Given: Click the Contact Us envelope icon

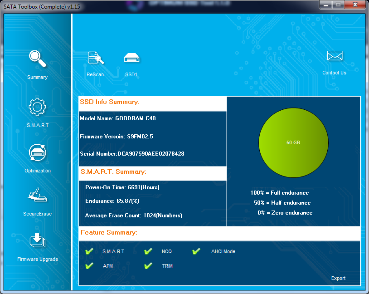Looking at the screenshot, I should click(x=335, y=56).
